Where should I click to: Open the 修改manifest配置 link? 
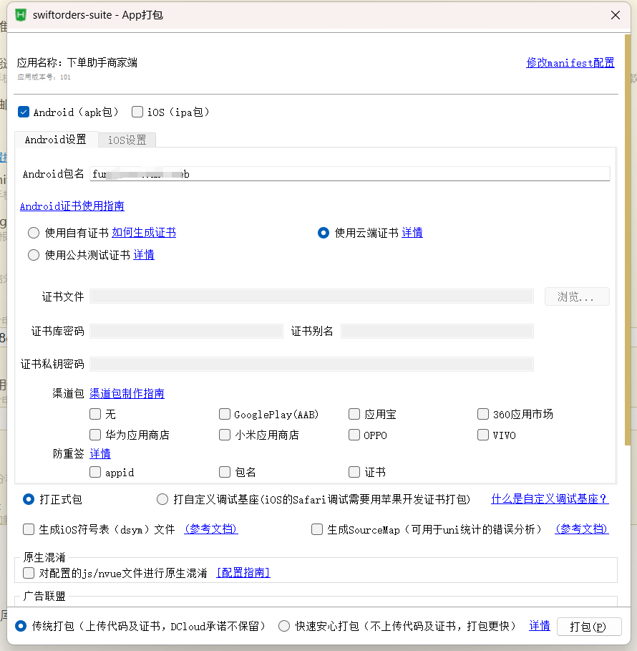(570, 62)
